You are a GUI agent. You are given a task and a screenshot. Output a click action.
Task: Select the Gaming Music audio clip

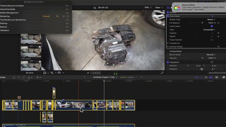pyautogui.click(x=69, y=126)
